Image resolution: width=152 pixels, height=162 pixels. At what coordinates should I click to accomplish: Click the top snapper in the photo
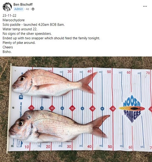pos(55,83)
